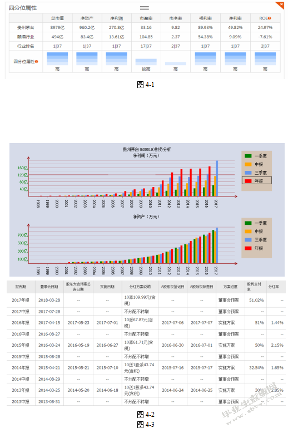288x428 pixels.
Task: Click the 2014-06-24 record date cell
Action: (173, 390)
